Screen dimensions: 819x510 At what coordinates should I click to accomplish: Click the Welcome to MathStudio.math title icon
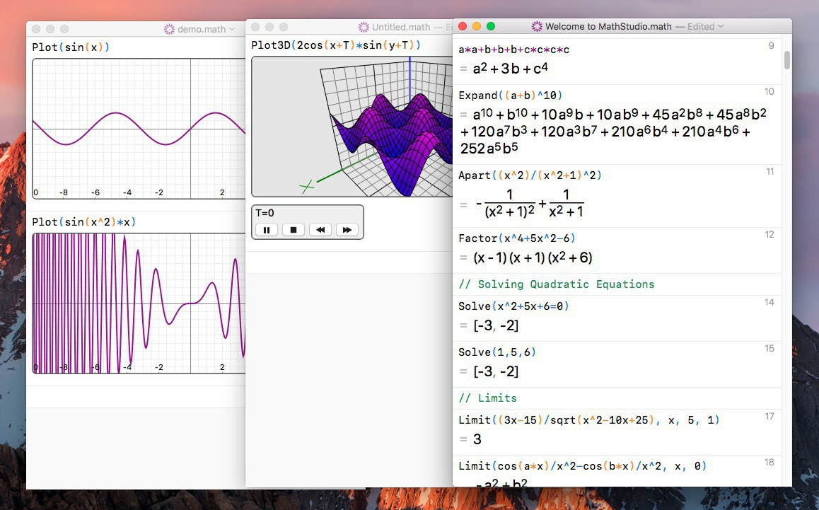(537, 26)
